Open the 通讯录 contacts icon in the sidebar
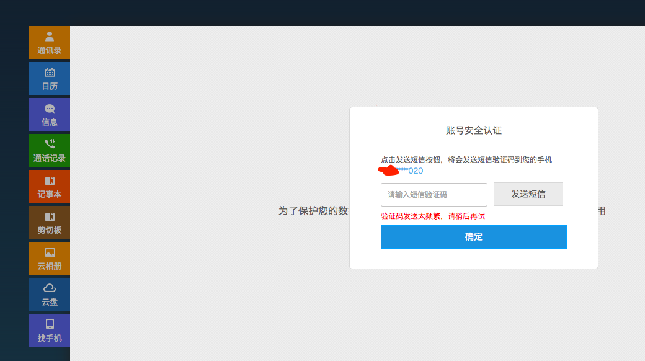Viewport: 645px width, 361px height. [50, 35]
